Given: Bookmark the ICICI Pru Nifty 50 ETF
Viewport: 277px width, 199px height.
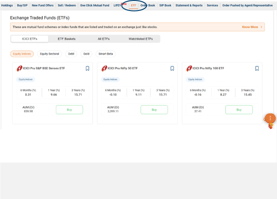Looking at the screenshot, I should [172, 68].
